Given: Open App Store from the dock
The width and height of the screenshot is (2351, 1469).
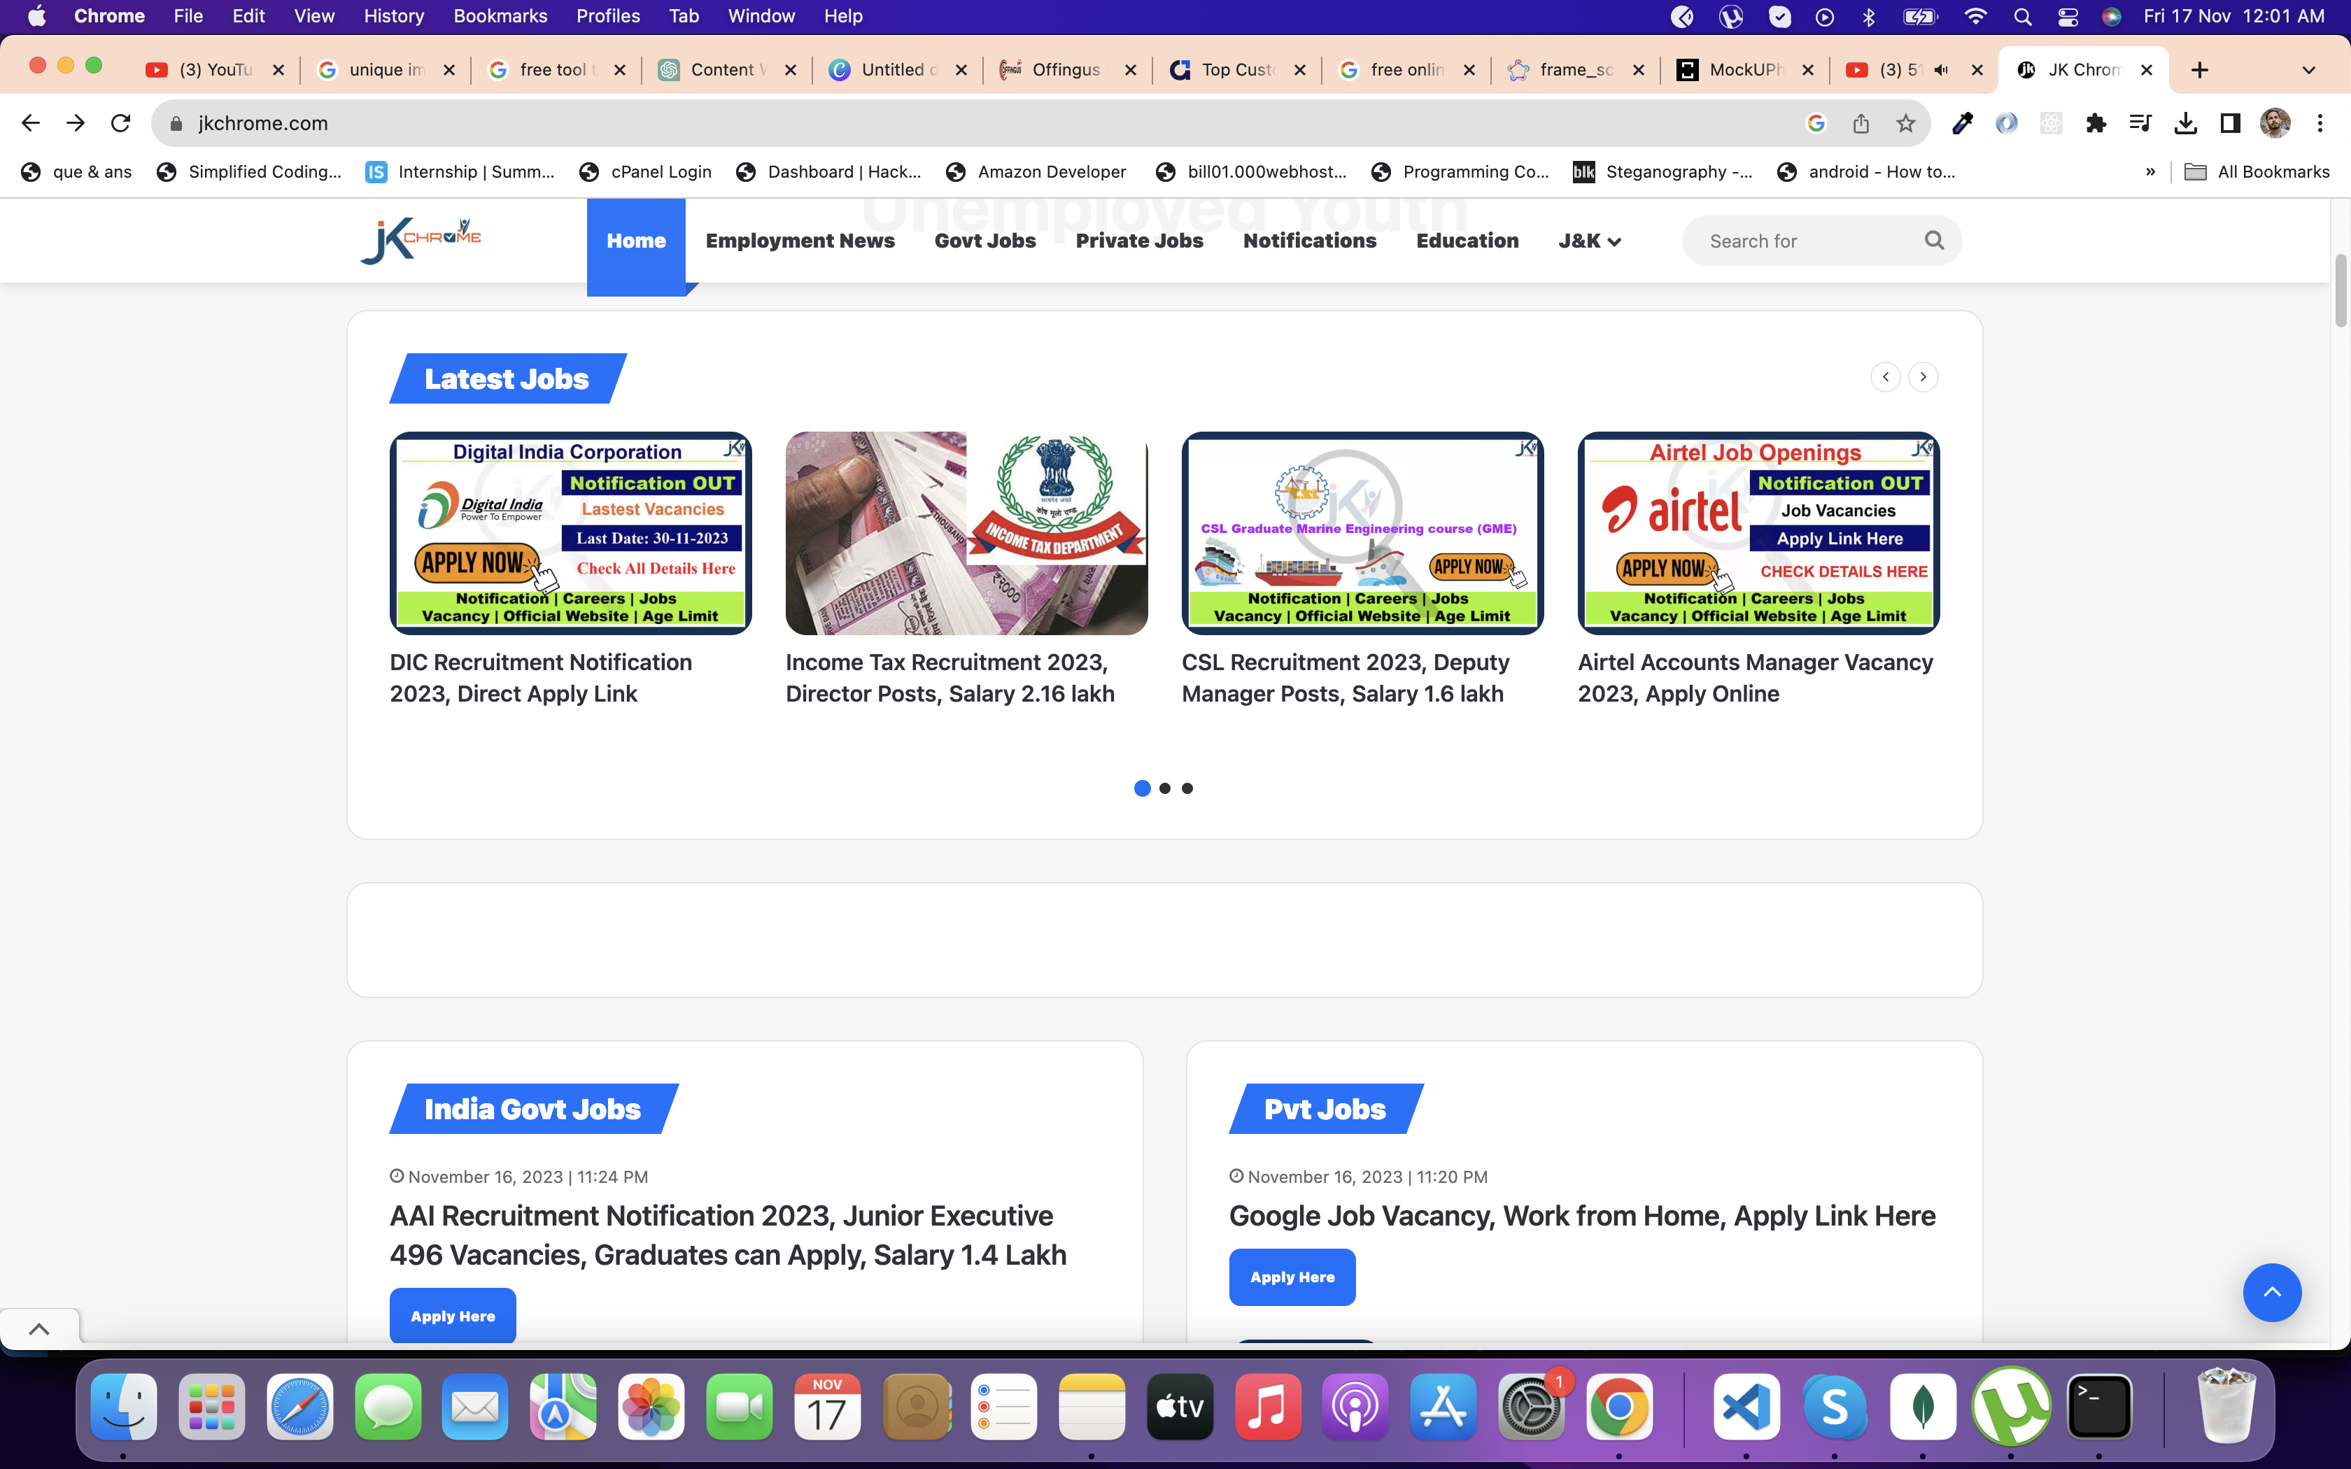Looking at the screenshot, I should [1443, 1406].
